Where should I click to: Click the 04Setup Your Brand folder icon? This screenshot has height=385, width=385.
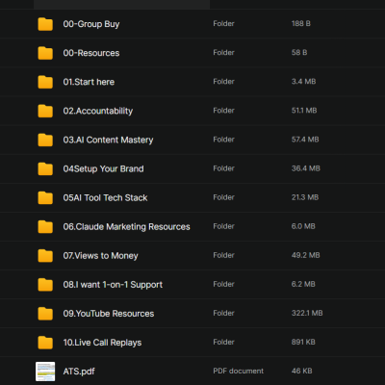point(45,168)
